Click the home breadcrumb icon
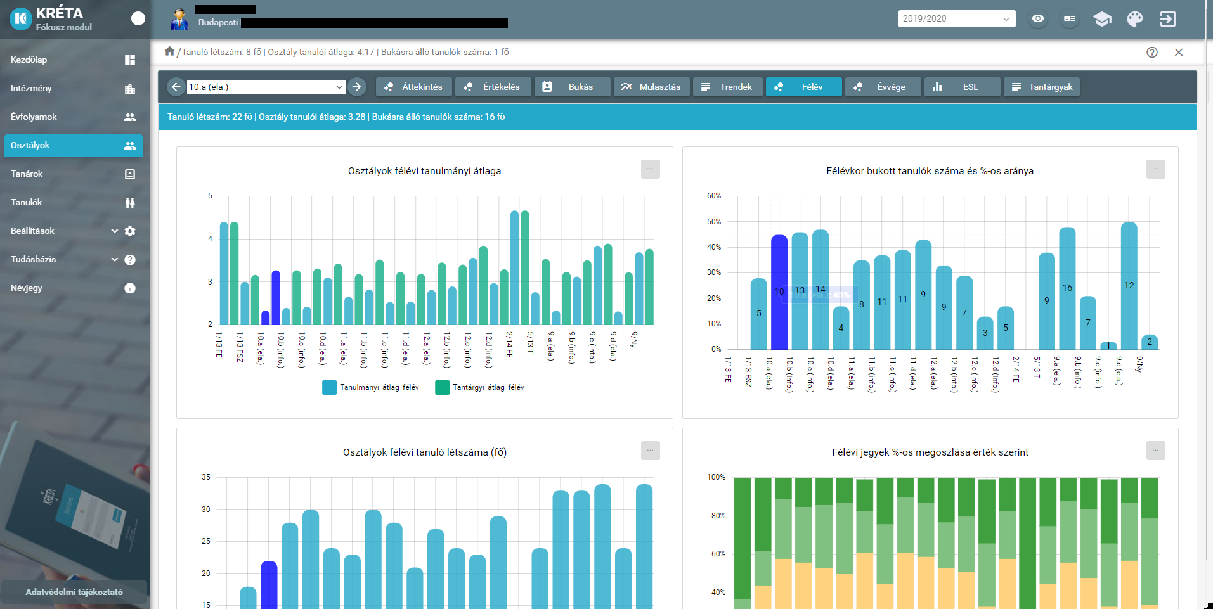Screen dimensions: 1213x609 coord(169,51)
